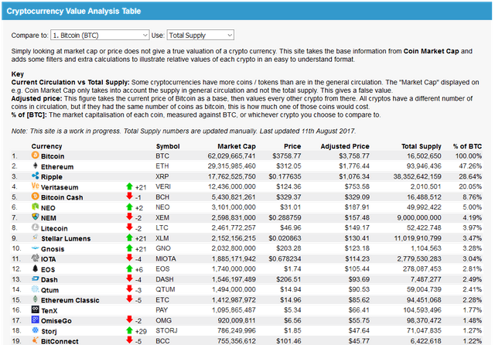The image size is (495, 345).
Task: Click the % of BTC column header
Action: pos(467,146)
